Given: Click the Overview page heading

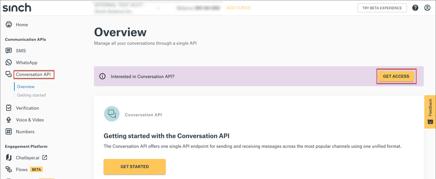Looking at the screenshot, I should click(x=120, y=32).
